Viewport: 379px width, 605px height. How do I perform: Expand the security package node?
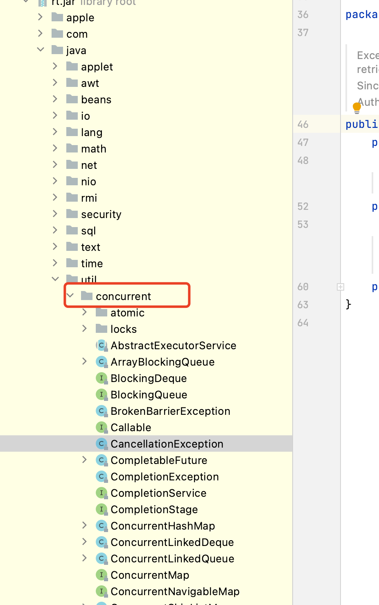click(55, 214)
